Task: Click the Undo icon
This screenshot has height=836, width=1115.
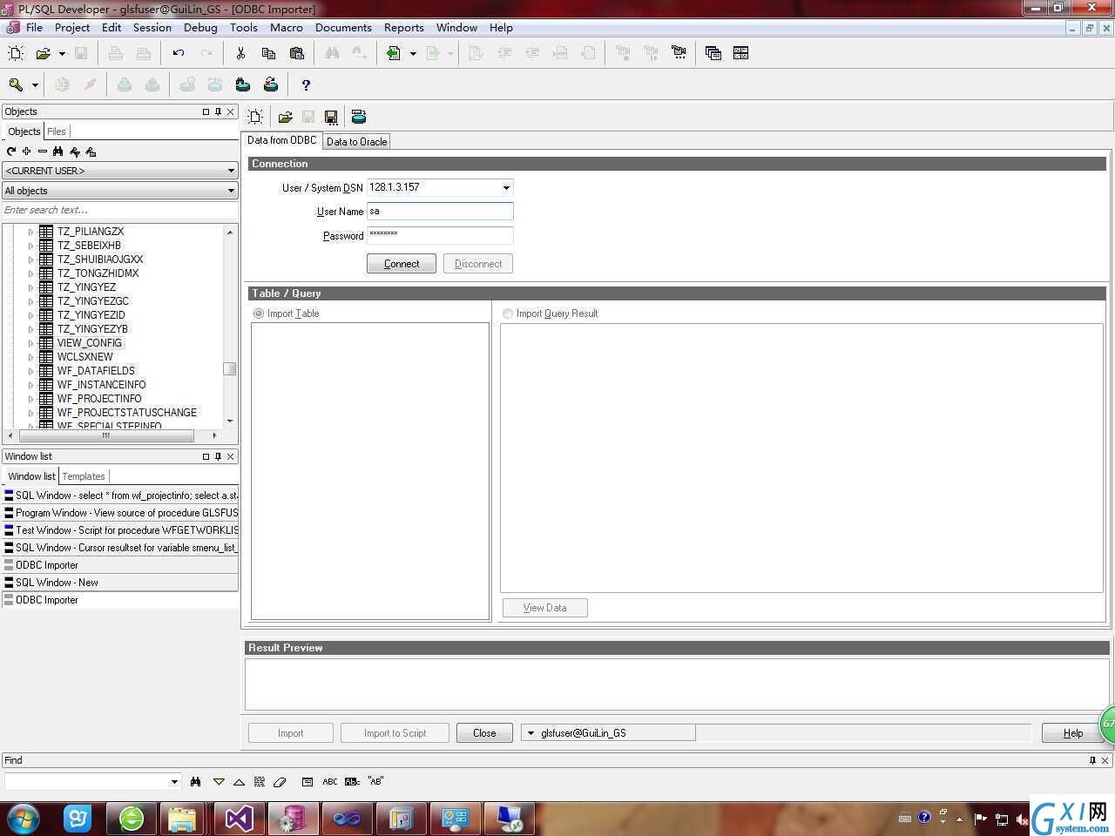Action: pos(179,53)
